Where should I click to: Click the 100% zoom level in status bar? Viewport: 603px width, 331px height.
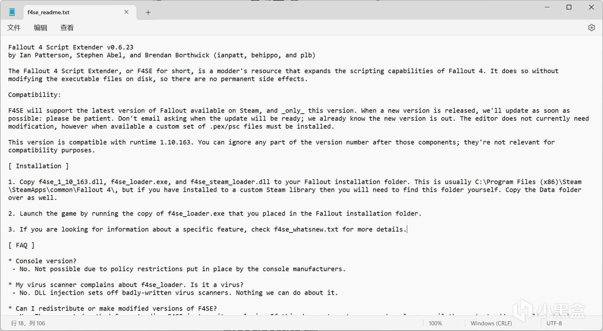(x=435, y=323)
